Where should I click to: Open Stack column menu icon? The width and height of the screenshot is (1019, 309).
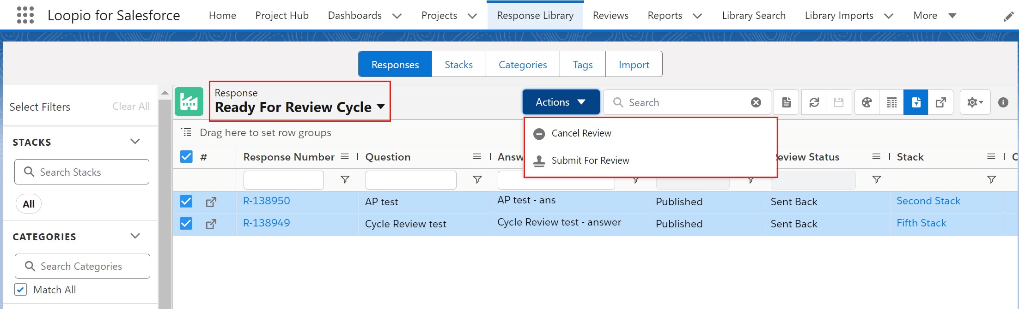pos(991,157)
